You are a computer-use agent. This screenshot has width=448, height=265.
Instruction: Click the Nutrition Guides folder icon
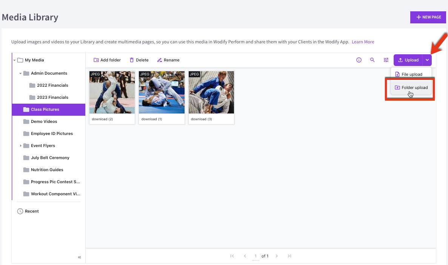(26, 170)
